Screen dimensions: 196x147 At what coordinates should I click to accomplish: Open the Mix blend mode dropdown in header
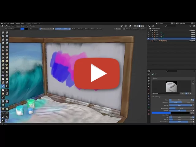pyautogui.click(x=34, y=29)
